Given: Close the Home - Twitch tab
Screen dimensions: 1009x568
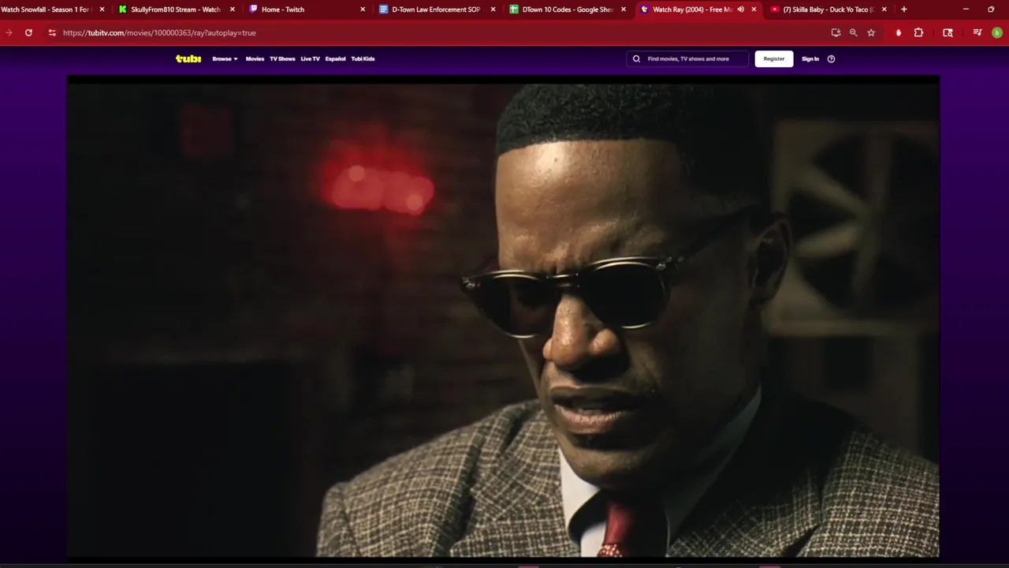Looking at the screenshot, I should 363,9.
